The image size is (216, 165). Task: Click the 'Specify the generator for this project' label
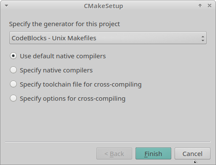(65, 24)
